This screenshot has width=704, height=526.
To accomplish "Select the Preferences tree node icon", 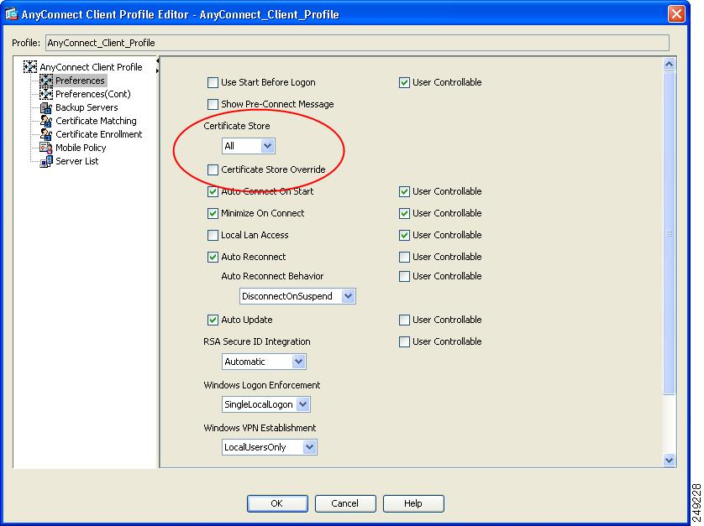I will point(46,81).
